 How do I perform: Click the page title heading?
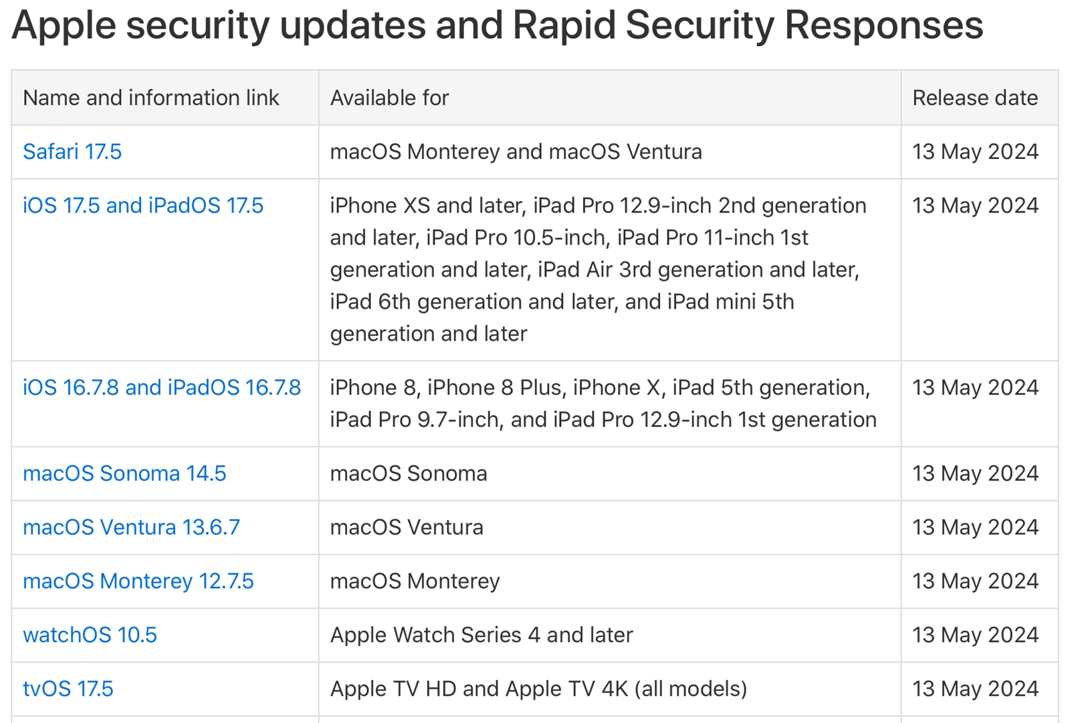pyautogui.click(x=497, y=25)
